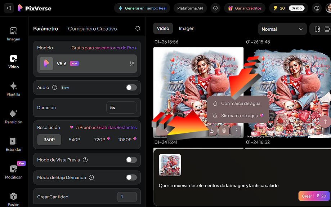Screen dimensions: 331x207
Task: Enable Modo de Baja Demanda
Action: [x=131, y=177]
